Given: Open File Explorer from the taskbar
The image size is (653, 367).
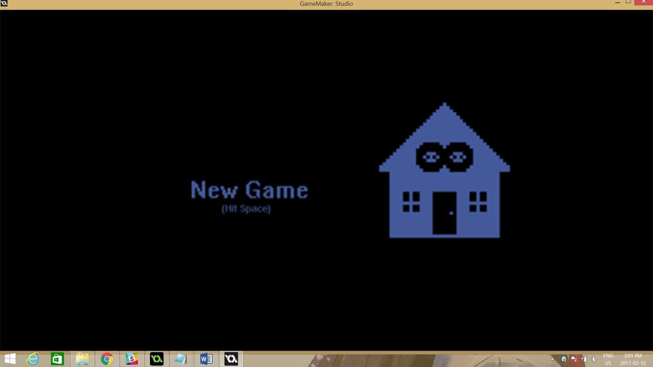Looking at the screenshot, I should (x=82, y=359).
